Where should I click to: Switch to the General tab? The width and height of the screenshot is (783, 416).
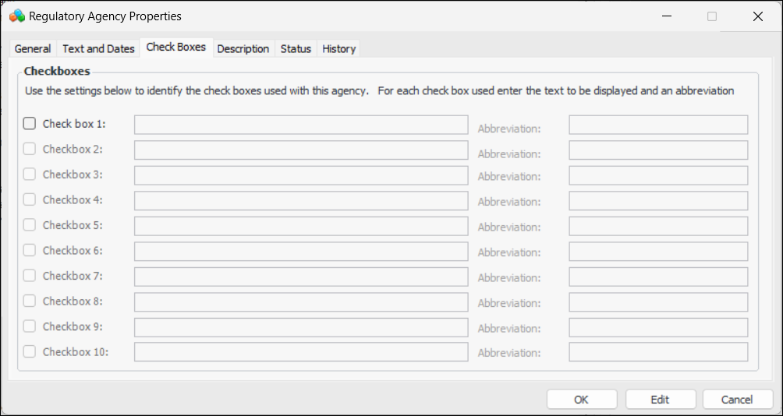point(33,48)
